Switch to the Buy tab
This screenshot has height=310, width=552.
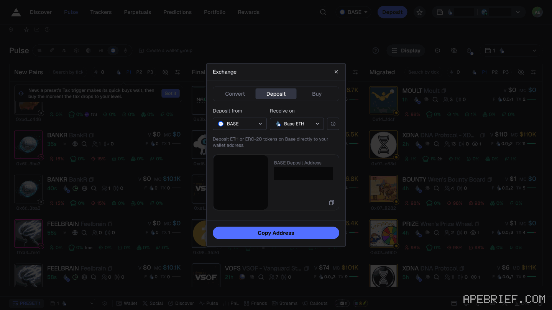coord(317,94)
